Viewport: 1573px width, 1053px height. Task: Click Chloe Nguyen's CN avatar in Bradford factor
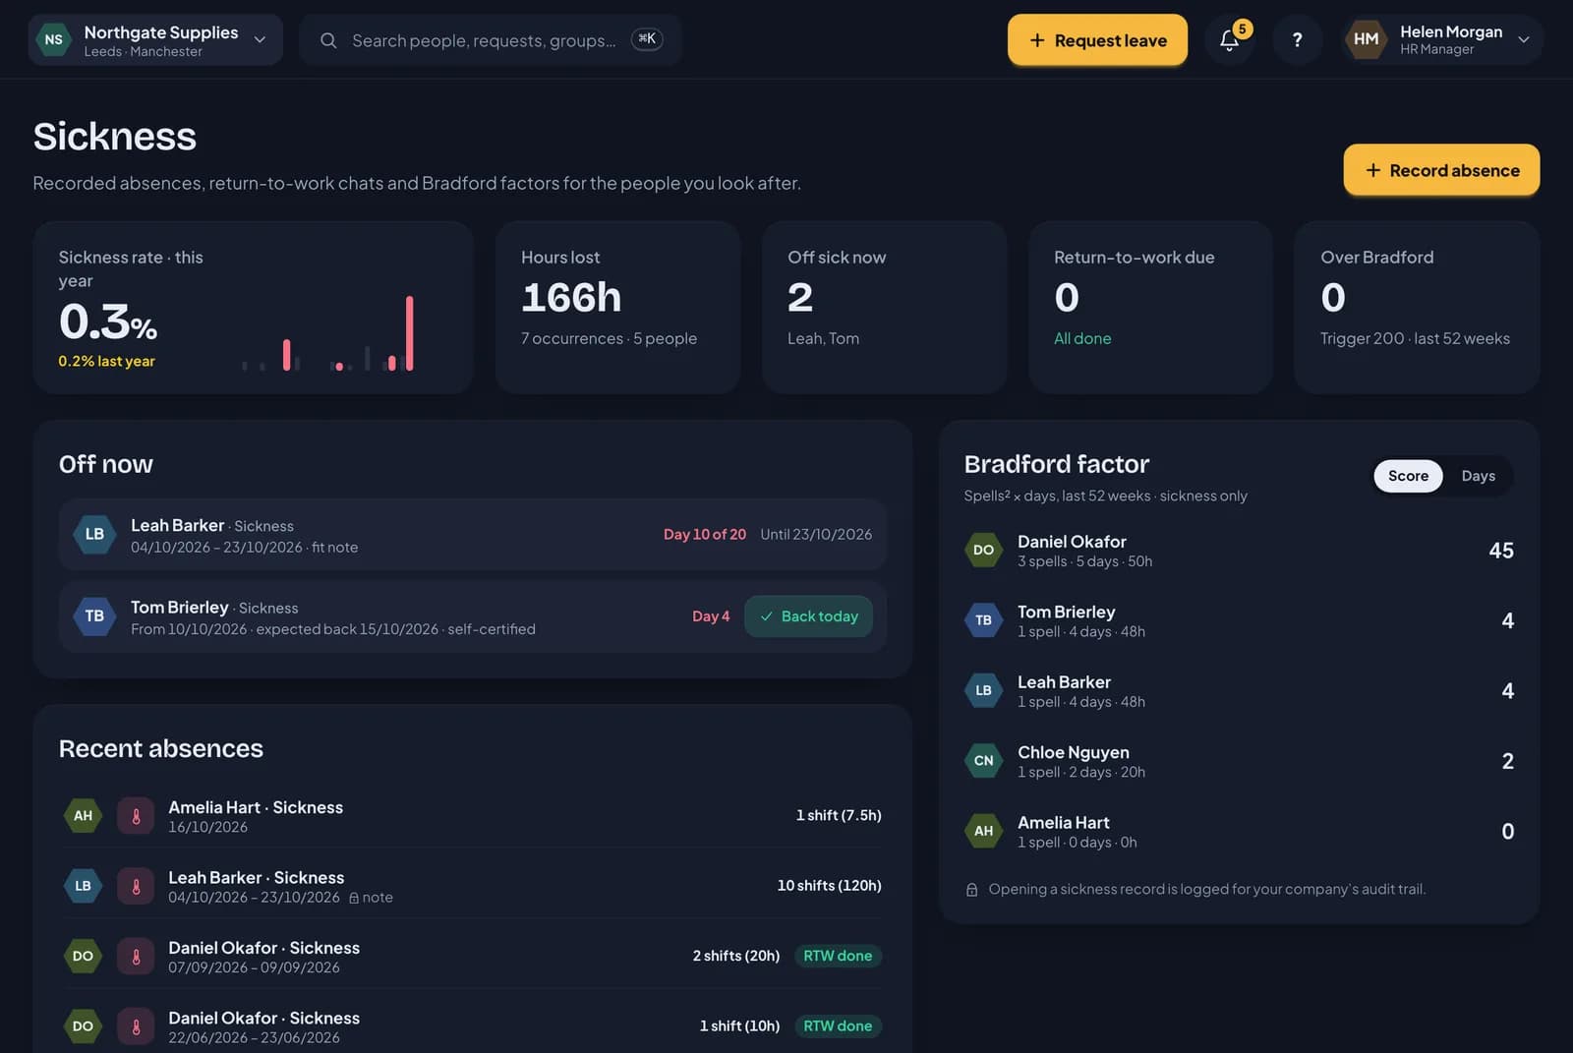click(983, 761)
